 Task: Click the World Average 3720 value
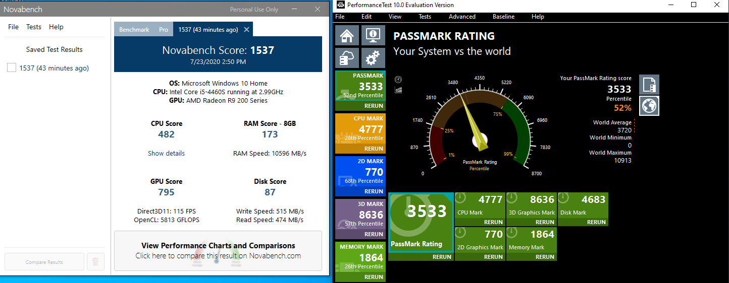click(x=624, y=130)
